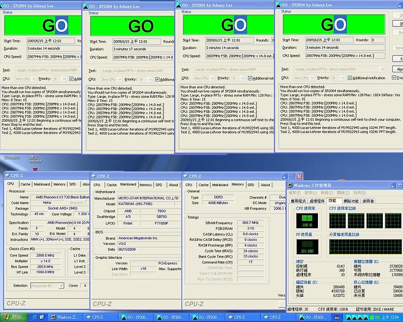The width and height of the screenshot is (403, 322).
Task: Click GO status banner in second SP2004 window
Action: (132, 26)
